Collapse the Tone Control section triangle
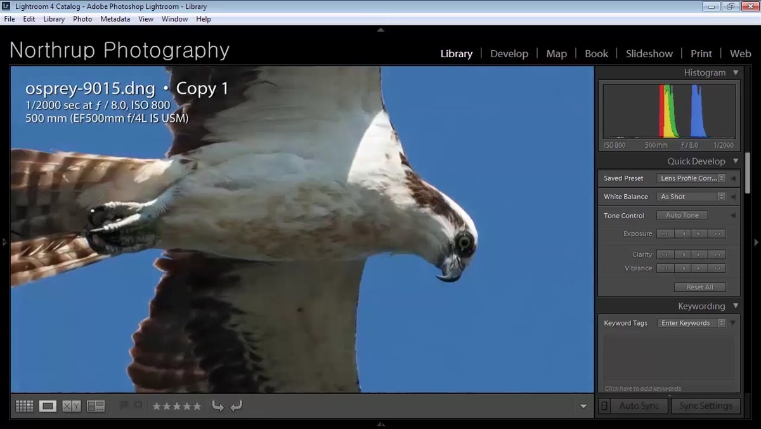This screenshot has height=429, width=761. [x=733, y=216]
